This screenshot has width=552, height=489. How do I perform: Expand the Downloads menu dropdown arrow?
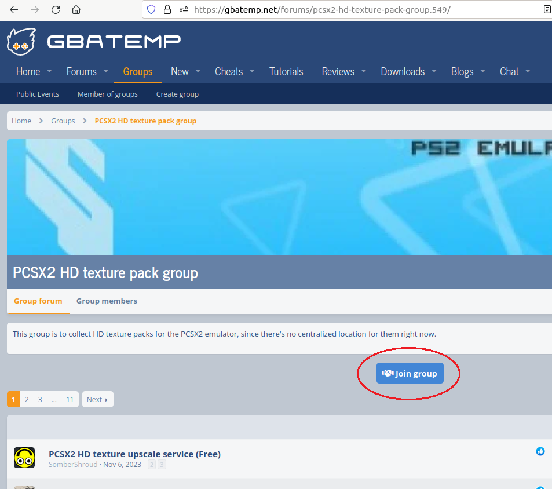click(x=434, y=71)
